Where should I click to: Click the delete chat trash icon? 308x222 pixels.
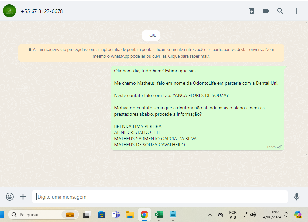coord(252,11)
